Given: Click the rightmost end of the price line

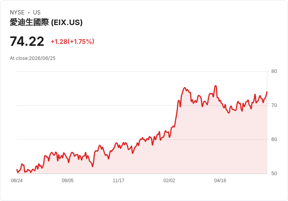Looking at the screenshot, I should click(x=267, y=92).
